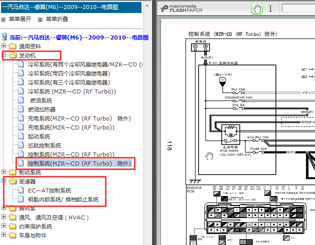Image resolution: width=315 pixels, height=245 pixels.
Task: Click the EGI INJ 10A fuse label
Action: coord(258,137)
